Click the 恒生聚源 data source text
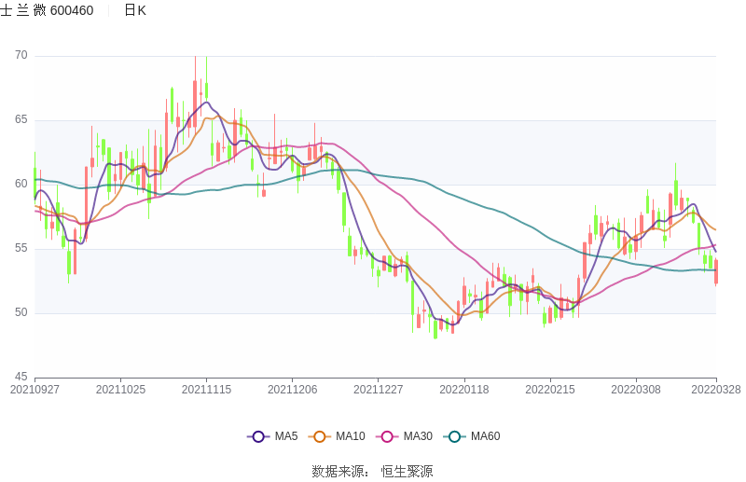Screen dimensions: 746x482 (407, 471)
